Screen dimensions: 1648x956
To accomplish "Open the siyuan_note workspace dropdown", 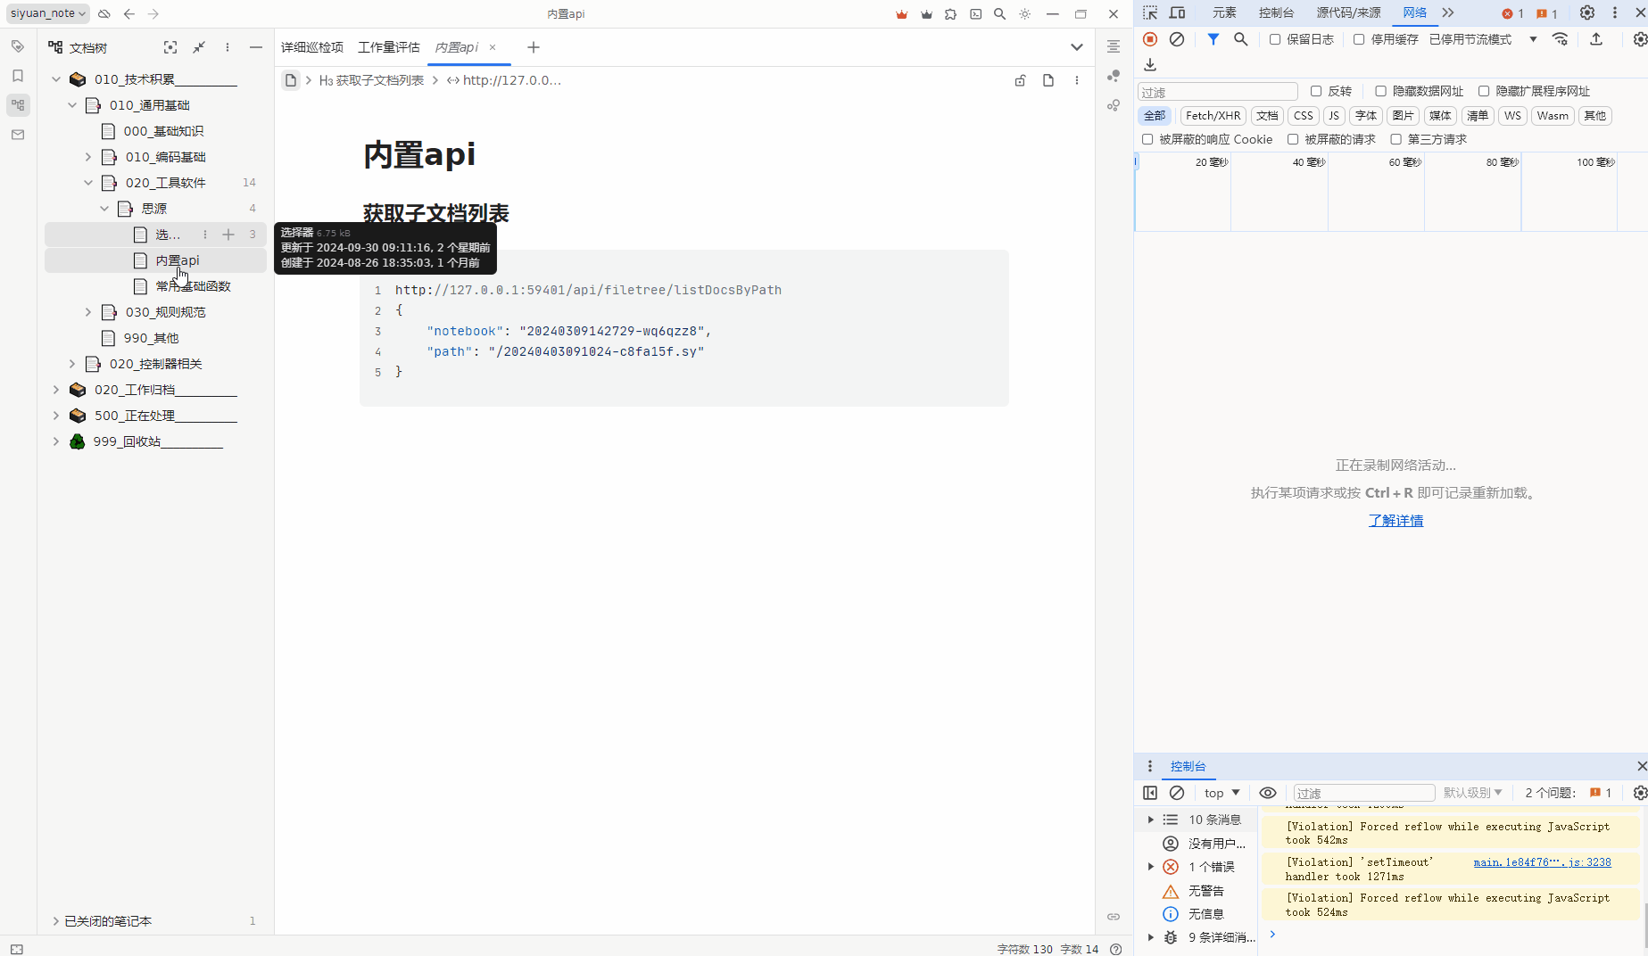I will click(x=48, y=13).
